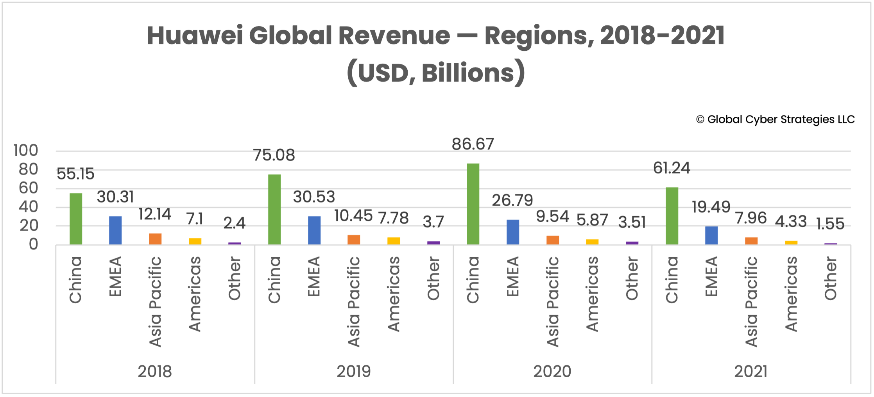Click the 2021 China green bar

672,216
